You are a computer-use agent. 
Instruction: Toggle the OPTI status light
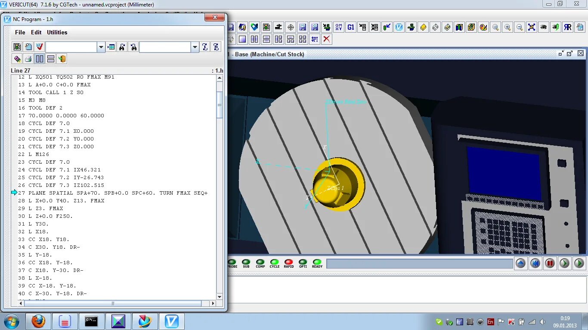(303, 263)
